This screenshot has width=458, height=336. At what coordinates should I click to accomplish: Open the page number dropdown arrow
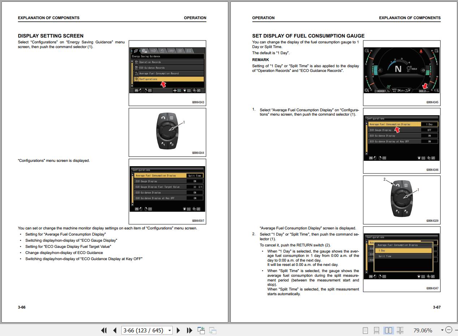[170, 330]
